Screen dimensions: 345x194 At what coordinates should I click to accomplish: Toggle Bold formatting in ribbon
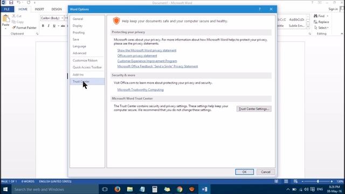tap(43, 26)
